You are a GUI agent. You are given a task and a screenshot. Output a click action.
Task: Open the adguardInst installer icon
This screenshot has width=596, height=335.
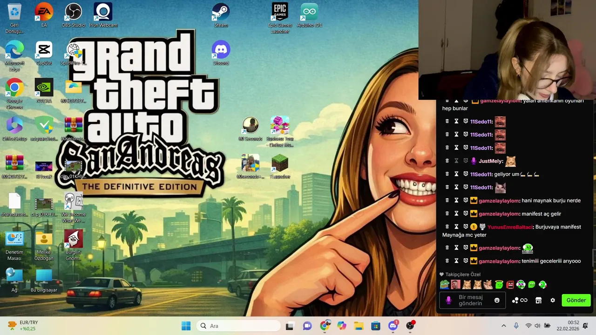click(44, 129)
